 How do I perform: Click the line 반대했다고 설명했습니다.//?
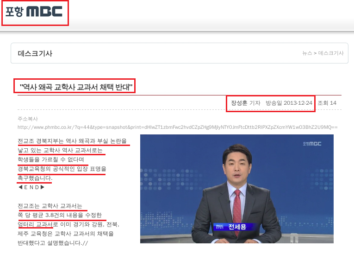[53, 243]
